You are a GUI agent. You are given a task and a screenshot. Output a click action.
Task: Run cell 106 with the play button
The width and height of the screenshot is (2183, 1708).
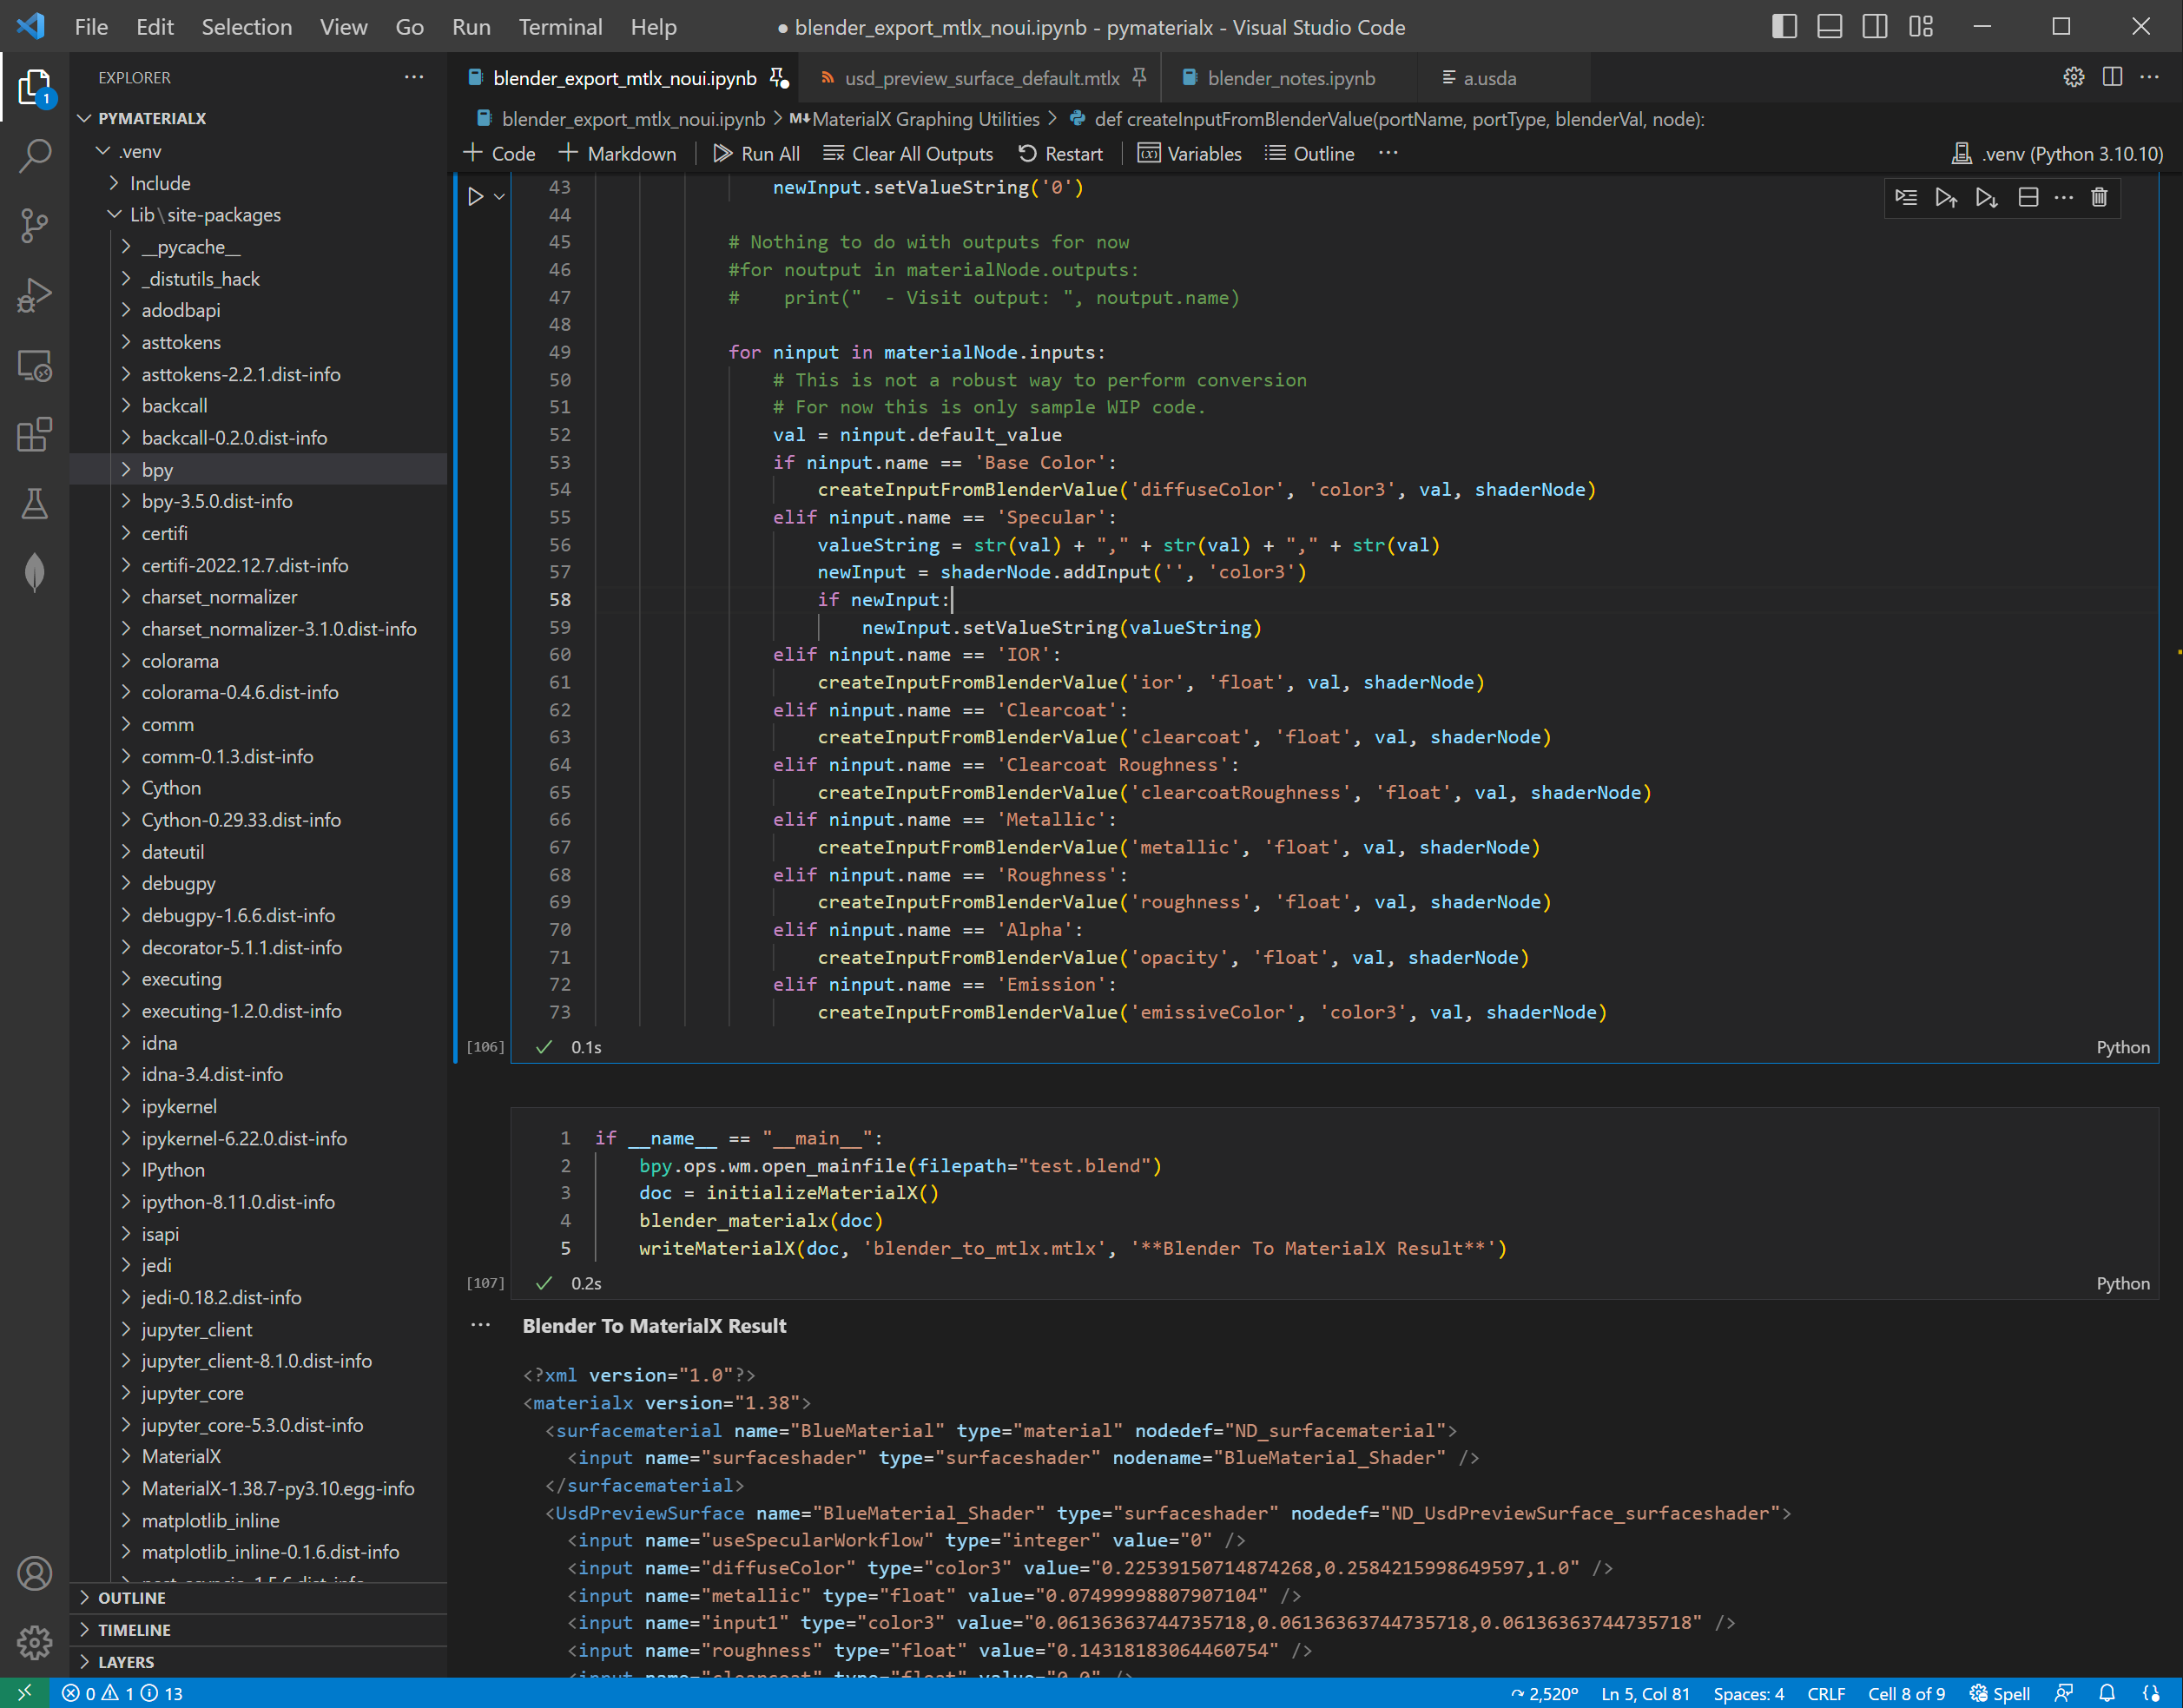(x=476, y=197)
